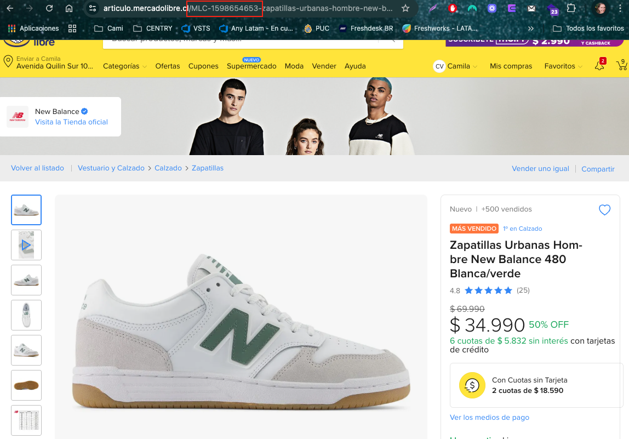The width and height of the screenshot is (629, 439).
Task: Reload the page with the refresh icon
Action: (49, 8)
